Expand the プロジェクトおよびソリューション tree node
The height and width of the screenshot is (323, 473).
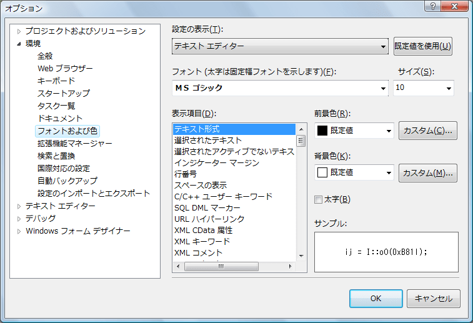(19, 31)
